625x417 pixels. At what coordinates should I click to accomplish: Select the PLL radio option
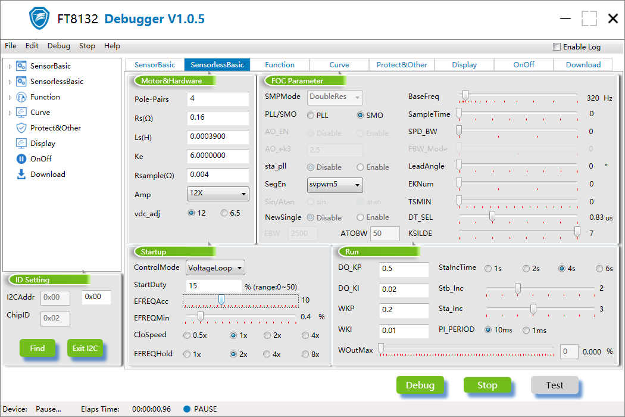tap(311, 116)
